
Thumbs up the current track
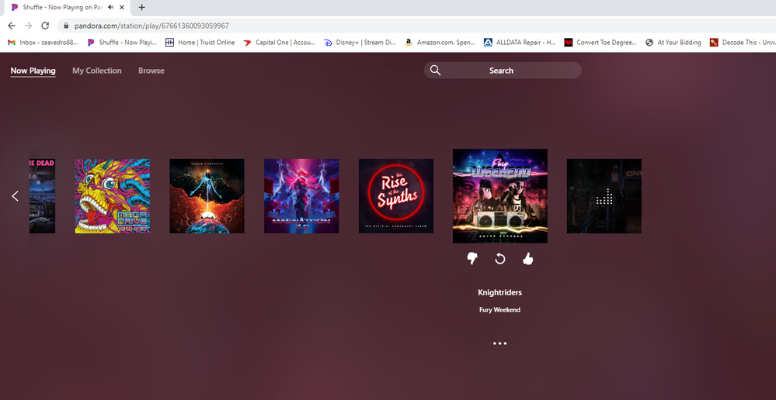pos(528,259)
